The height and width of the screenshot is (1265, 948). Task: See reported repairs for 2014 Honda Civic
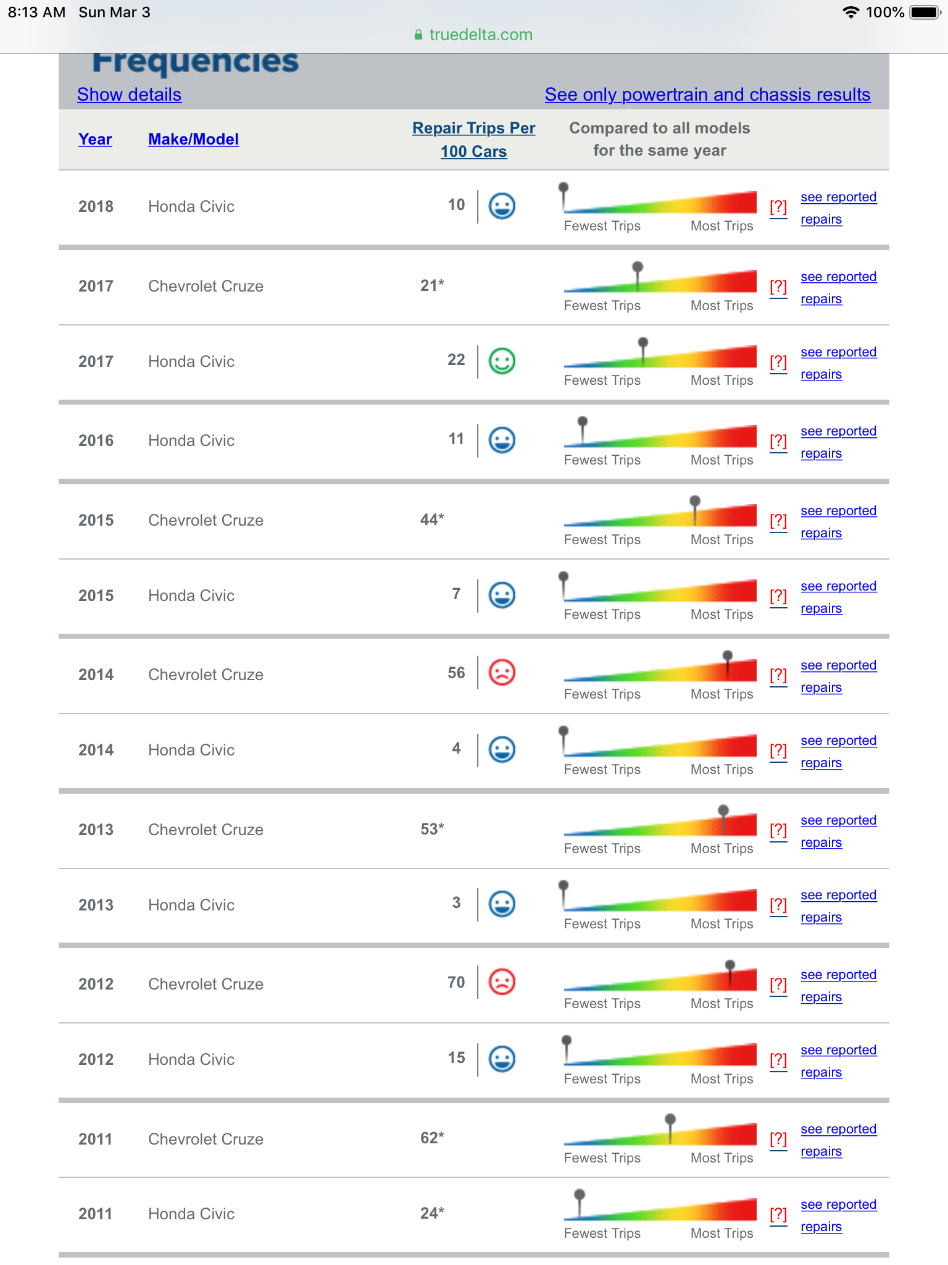click(x=838, y=752)
